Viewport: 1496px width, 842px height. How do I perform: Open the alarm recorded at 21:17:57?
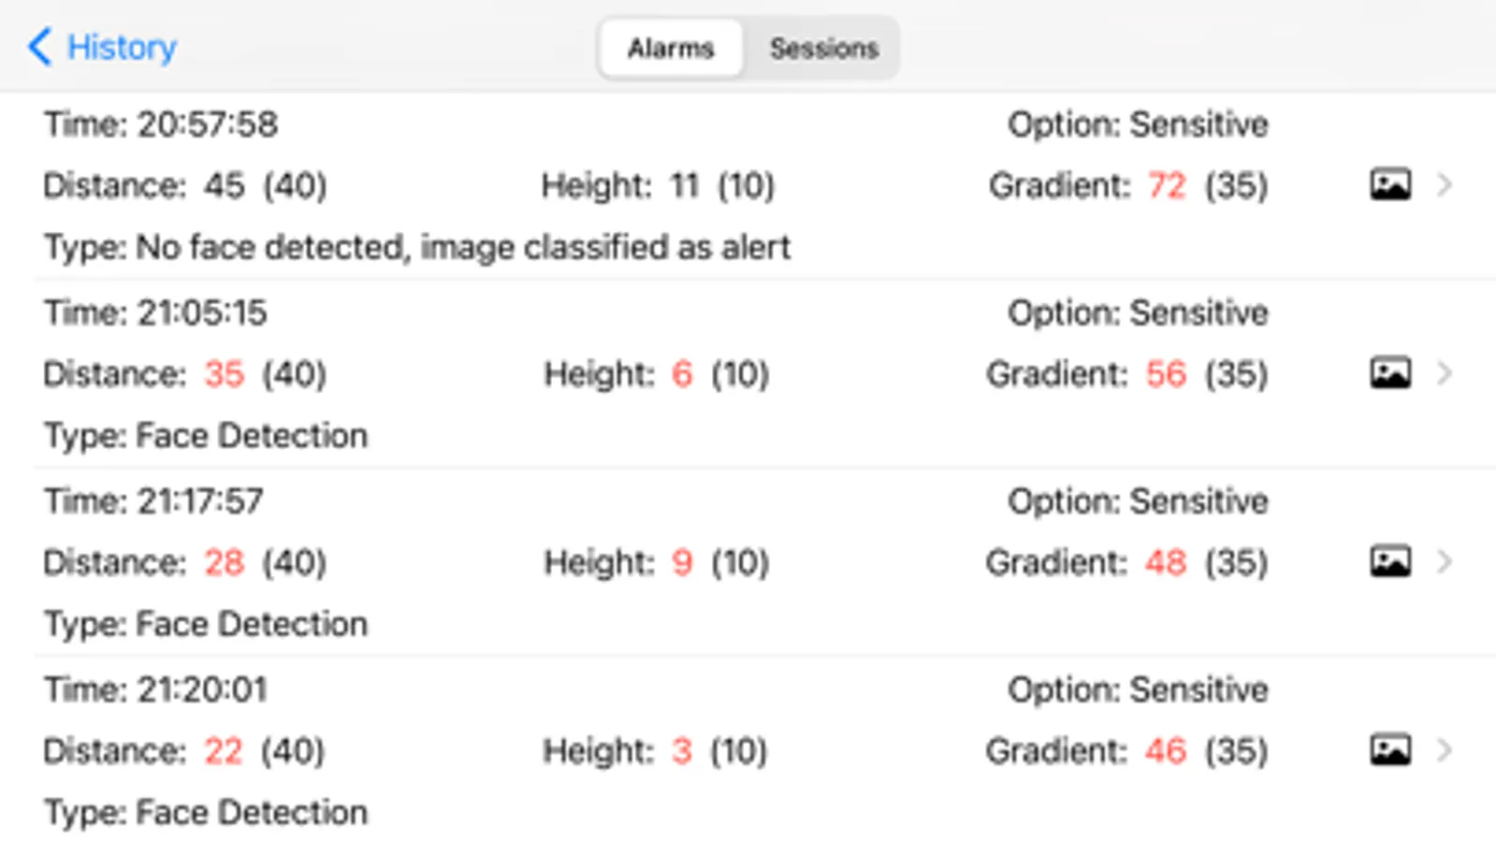click(154, 501)
